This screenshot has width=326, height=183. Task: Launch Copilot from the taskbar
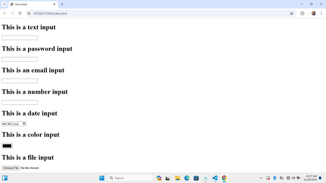tap(159, 178)
